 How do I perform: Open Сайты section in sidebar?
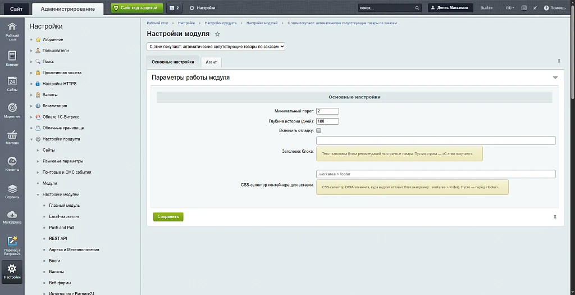click(12, 84)
